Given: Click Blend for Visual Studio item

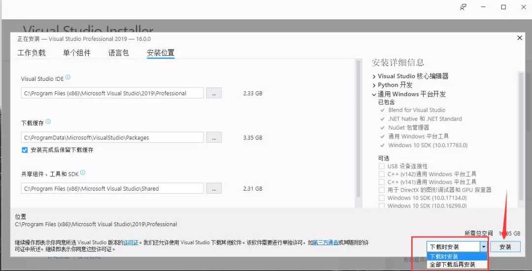Looking at the screenshot, I should tap(417, 110).
